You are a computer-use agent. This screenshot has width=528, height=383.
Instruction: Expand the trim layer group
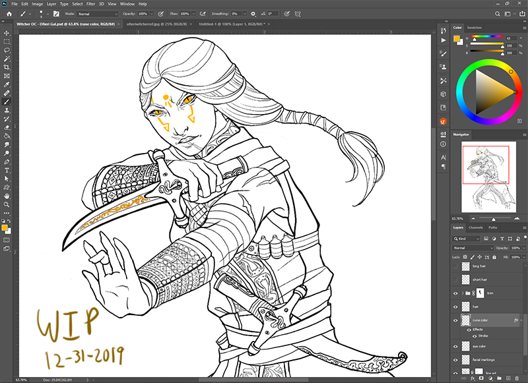coord(462,293)
